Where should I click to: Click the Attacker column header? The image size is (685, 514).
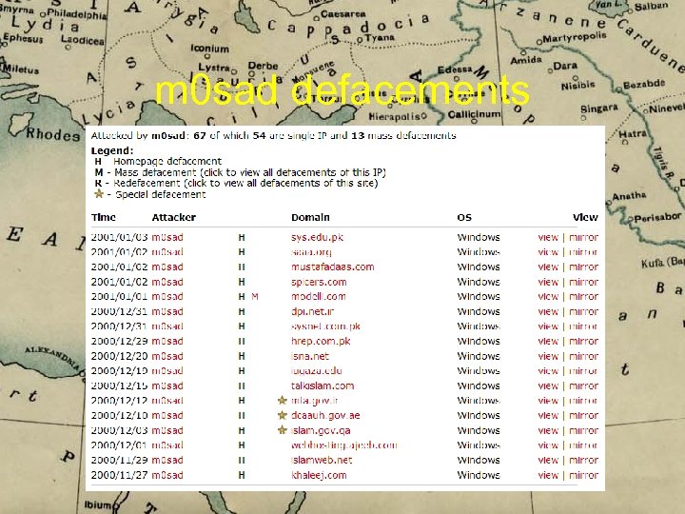tap(173, 217)
